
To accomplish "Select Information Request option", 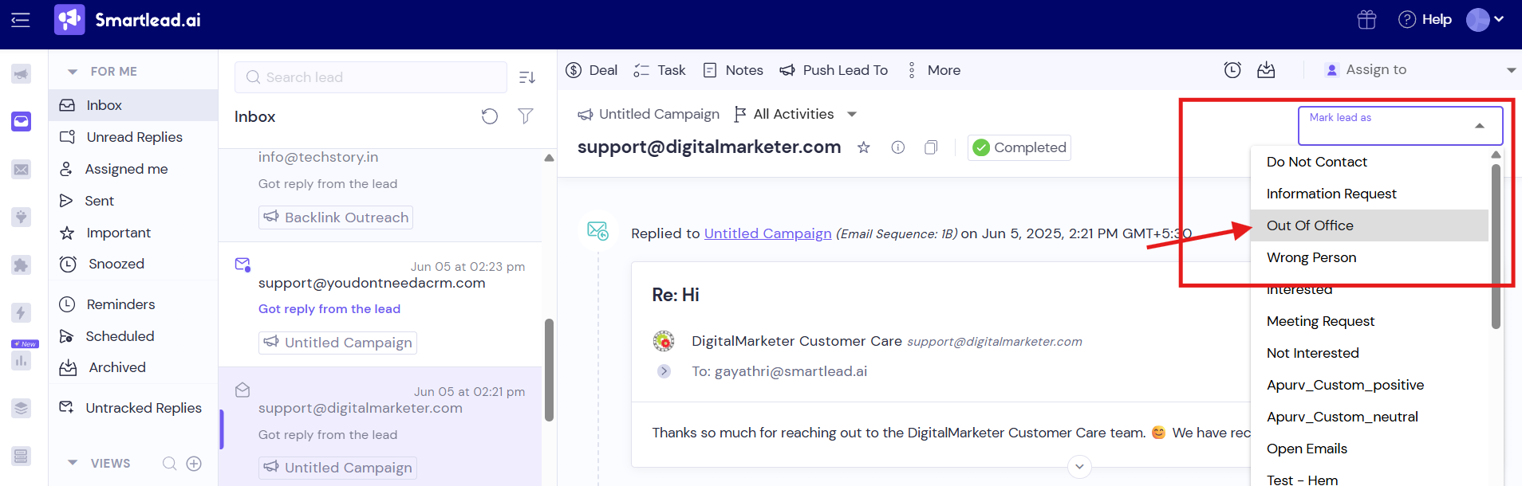I will [x=1370, y=194].
